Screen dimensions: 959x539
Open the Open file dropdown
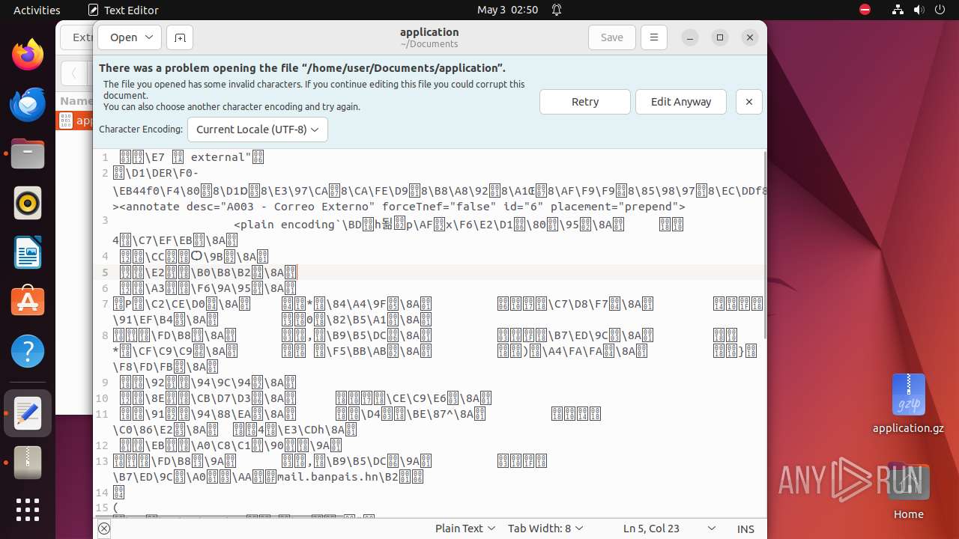[130, 37]
